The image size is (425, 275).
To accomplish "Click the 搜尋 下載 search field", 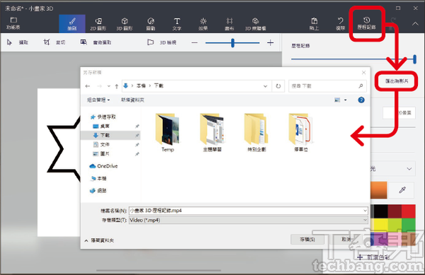I will (327, 86).
